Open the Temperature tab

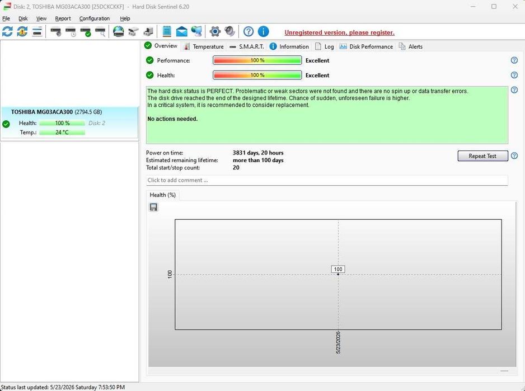click(204, 46)
